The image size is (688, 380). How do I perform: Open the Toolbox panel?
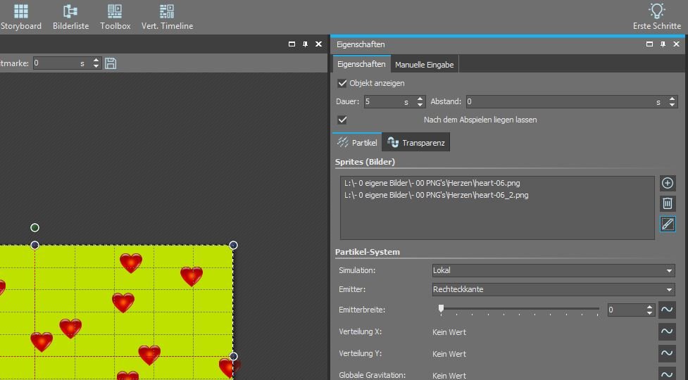pos(115,17)
